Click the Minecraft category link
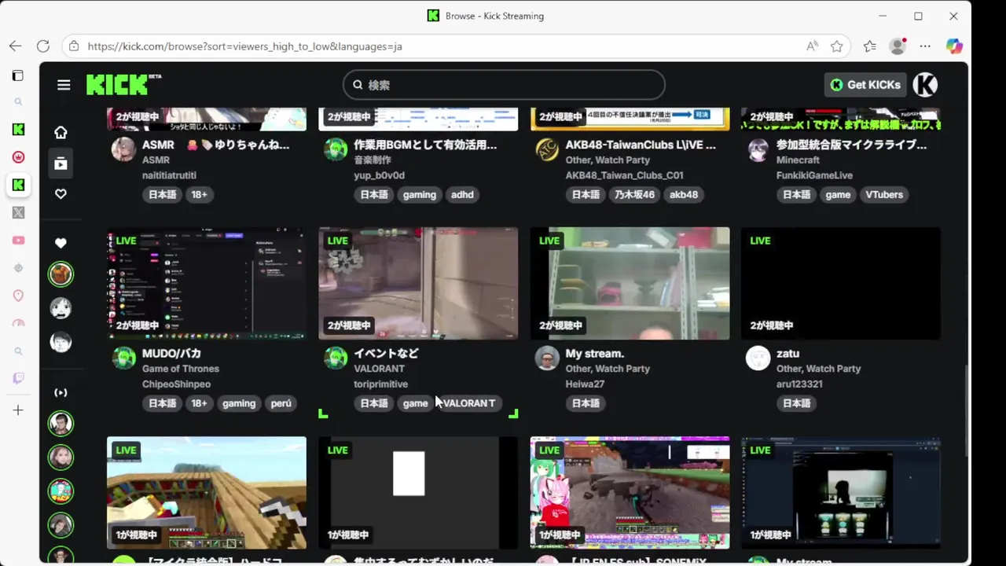Screen dimensions: 1006x566 coord(798,160)
